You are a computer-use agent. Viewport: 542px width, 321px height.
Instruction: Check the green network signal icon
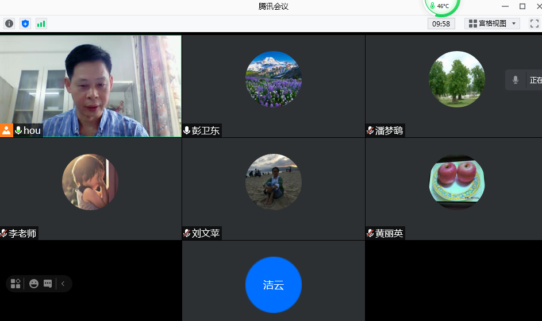(x=41, y=24)
